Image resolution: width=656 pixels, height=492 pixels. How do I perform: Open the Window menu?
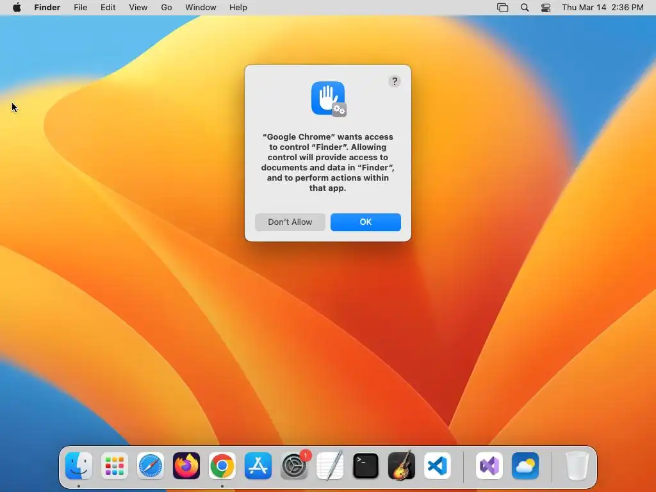point(201,8)
